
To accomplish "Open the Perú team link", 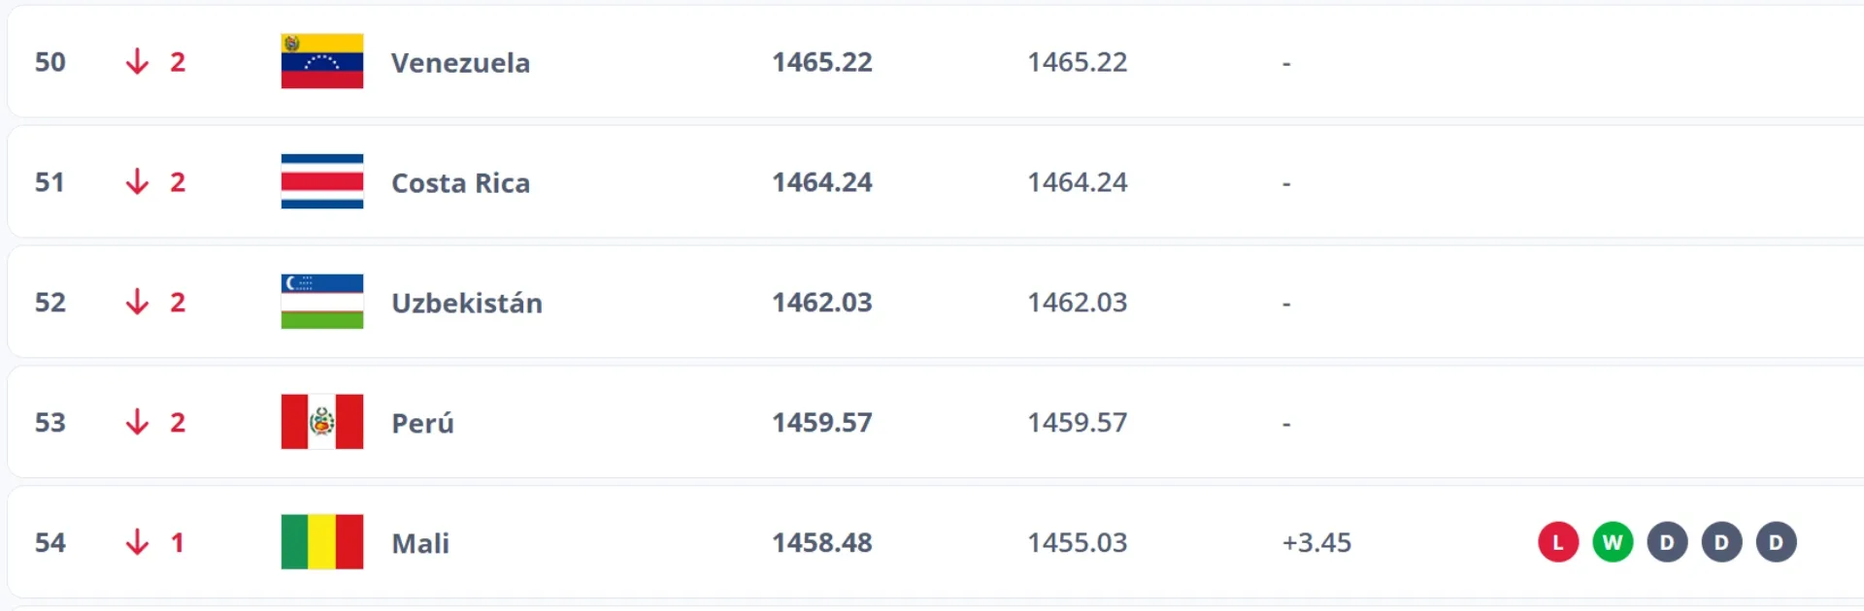I will (422, 424).
